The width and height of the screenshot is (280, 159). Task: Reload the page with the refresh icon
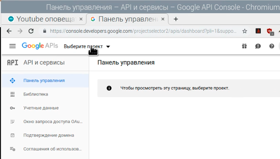(31, 31)
